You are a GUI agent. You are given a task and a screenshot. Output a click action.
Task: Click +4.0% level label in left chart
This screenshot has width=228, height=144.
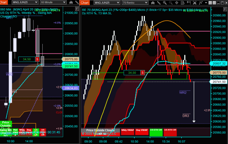point(57,23)
